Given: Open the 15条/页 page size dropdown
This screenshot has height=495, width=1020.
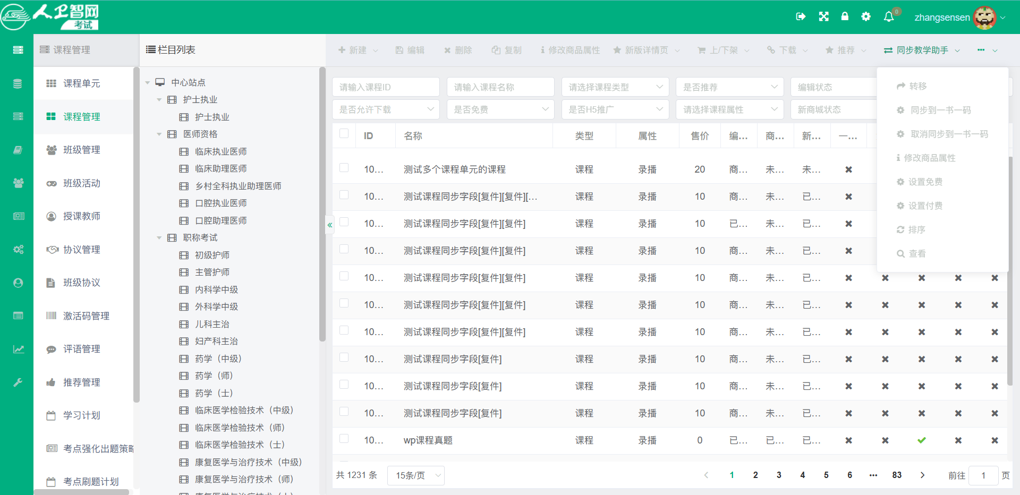Looking at the screenshot, I should pos(415,475).
